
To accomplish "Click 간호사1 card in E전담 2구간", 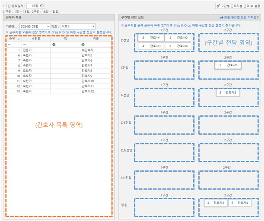I will (228, 65).
